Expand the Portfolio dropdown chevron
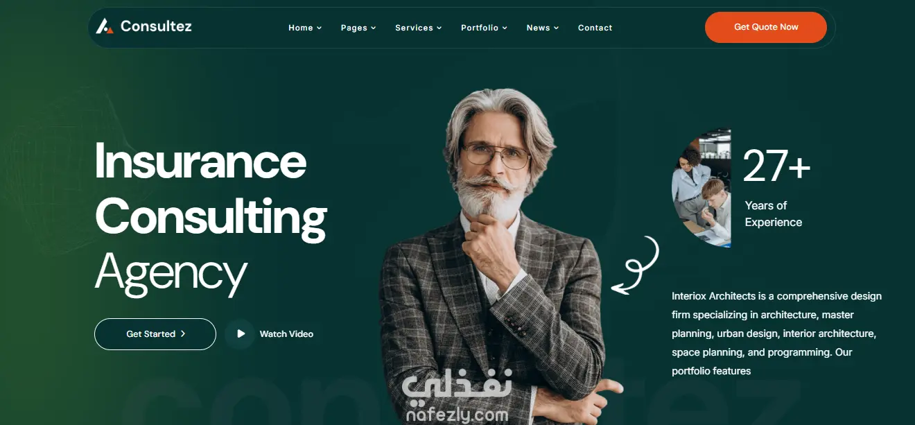915x425 pixels. pos(505,28)
